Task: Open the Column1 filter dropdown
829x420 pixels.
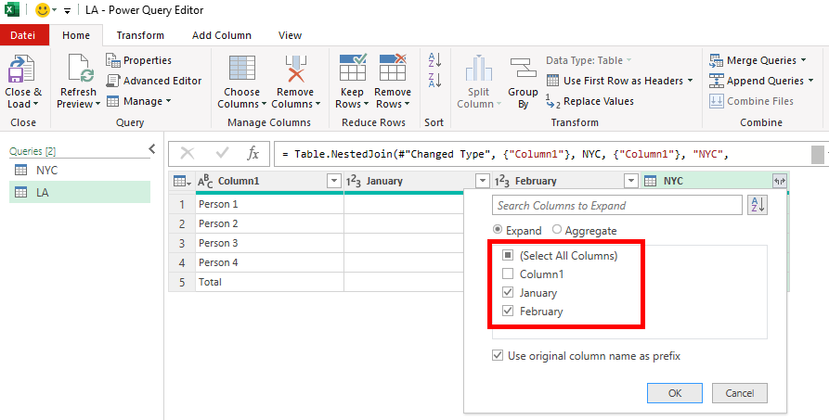Action: [x=334, y=182]
